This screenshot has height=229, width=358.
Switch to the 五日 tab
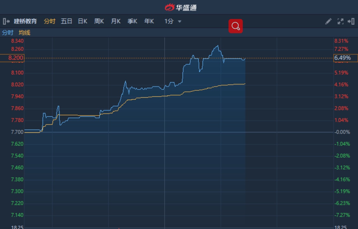tap(67, 22)
